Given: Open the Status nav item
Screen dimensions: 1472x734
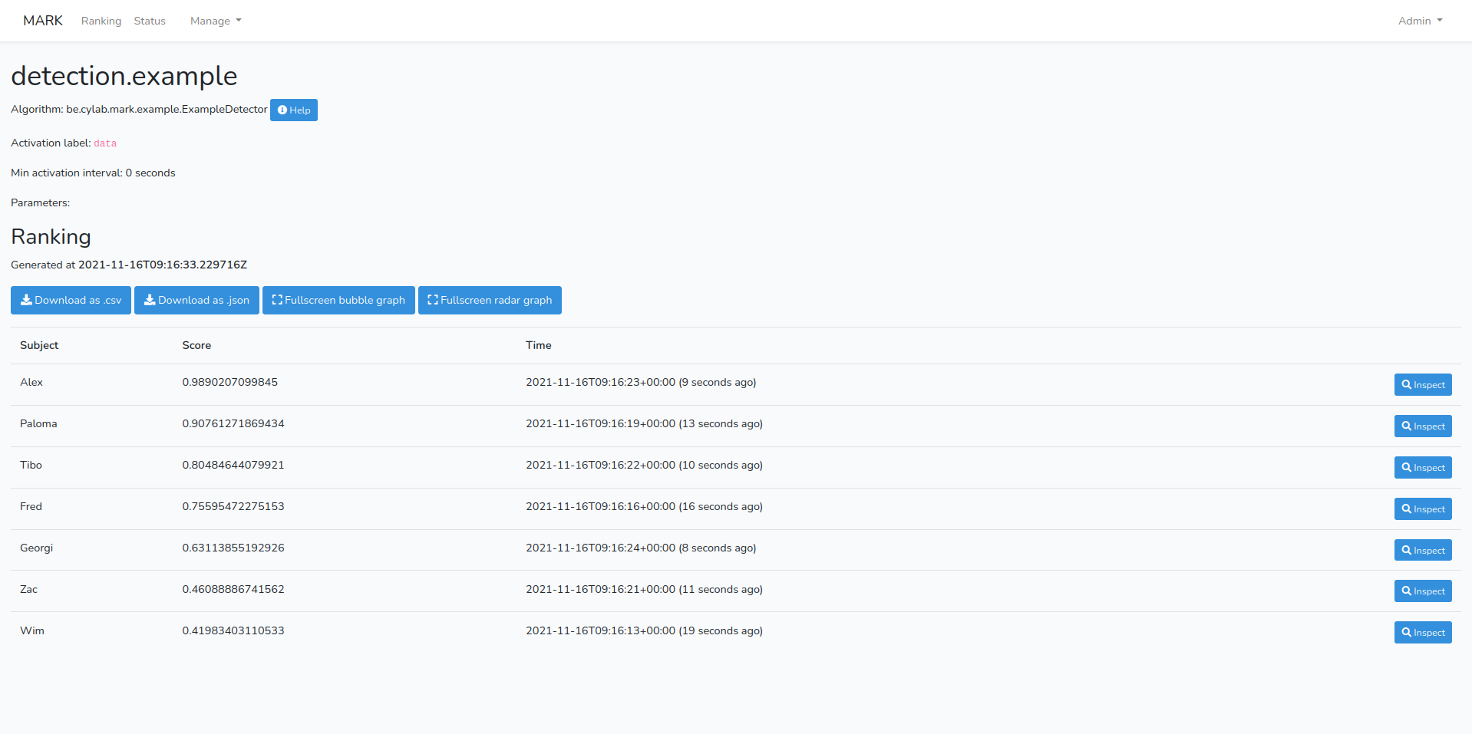Looking at the screenshot, I should [x=150, y=21].
